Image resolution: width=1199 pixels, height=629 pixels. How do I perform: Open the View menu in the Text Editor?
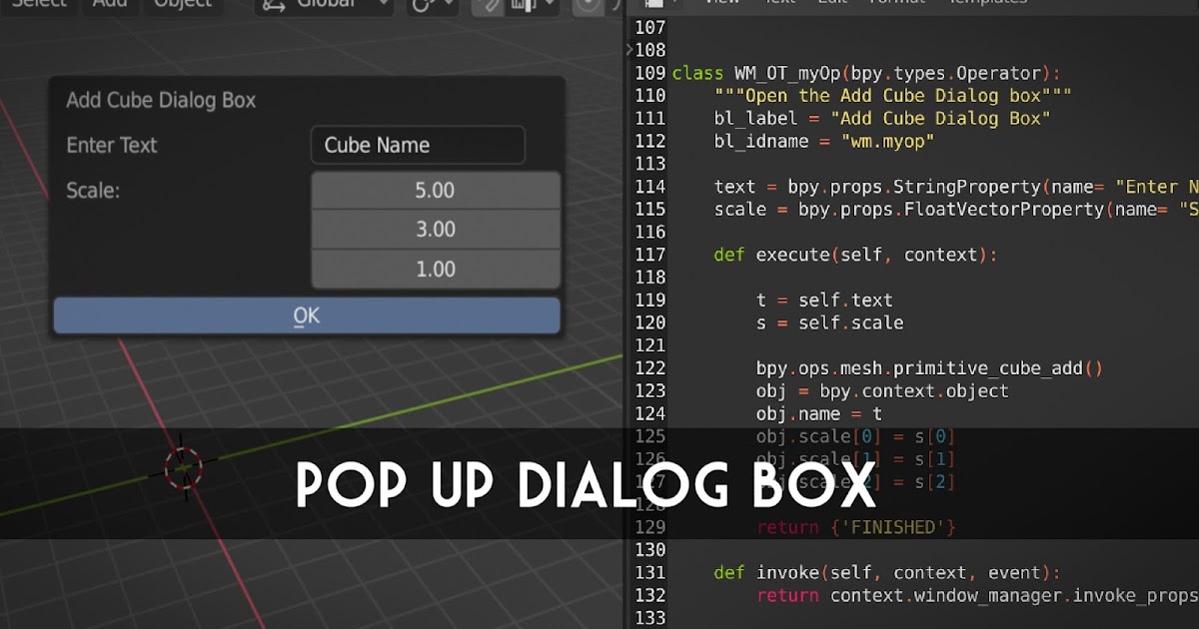tap(721, 4)
